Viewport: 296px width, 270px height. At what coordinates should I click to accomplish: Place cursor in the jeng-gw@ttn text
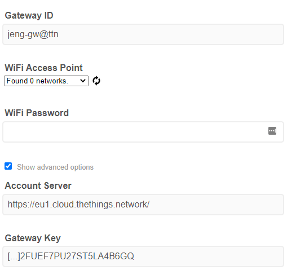click(33, 34)
